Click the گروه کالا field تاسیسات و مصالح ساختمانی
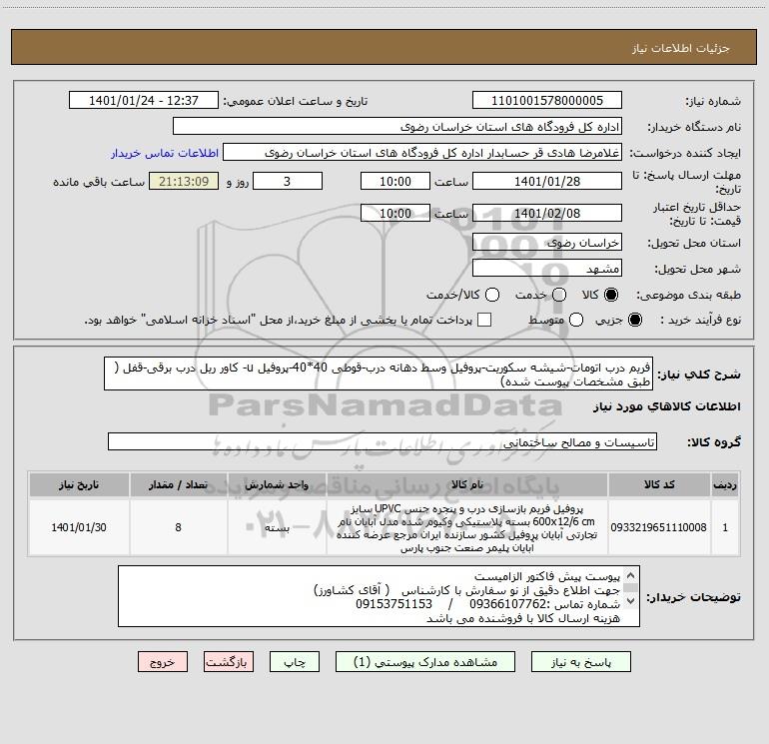 383,441
